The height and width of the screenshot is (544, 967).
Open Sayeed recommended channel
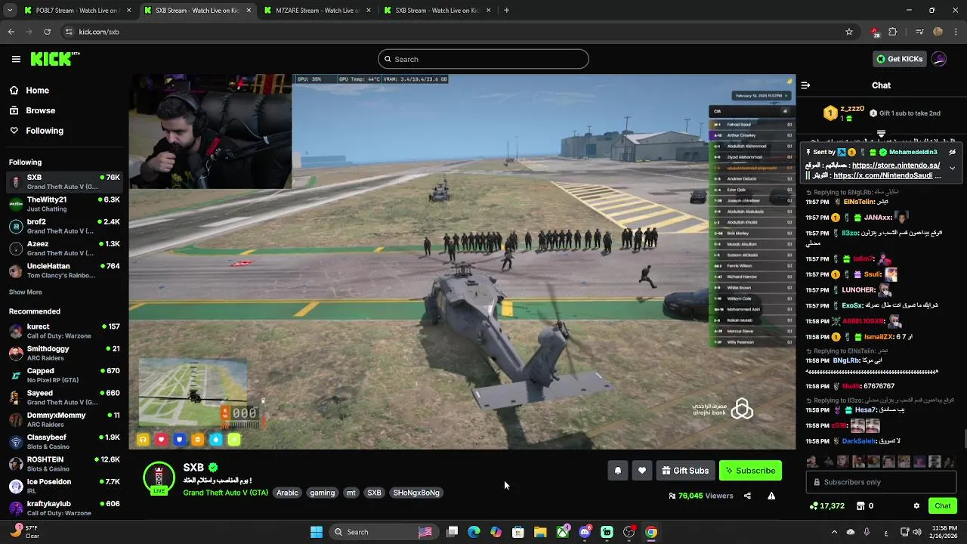(x=64, y=397)
